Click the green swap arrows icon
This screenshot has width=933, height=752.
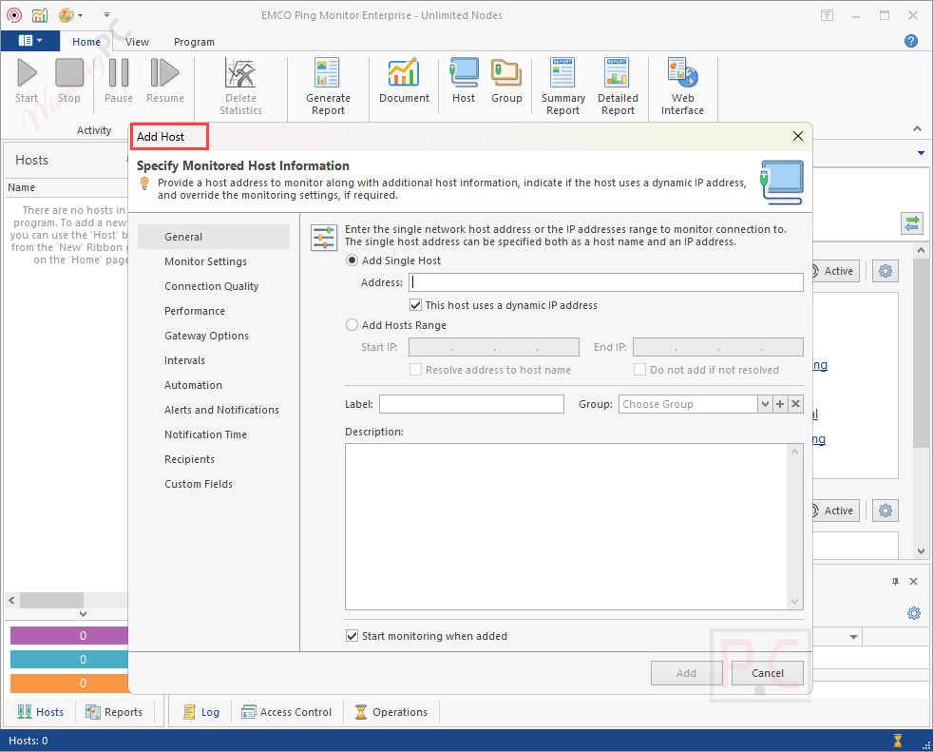click(x=911, y=223)
